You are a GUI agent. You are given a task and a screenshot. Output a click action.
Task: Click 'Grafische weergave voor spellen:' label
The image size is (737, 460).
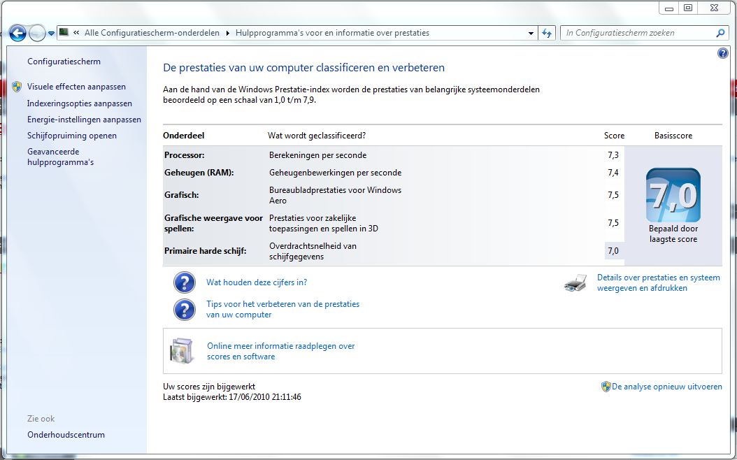[x=213, y=223]
